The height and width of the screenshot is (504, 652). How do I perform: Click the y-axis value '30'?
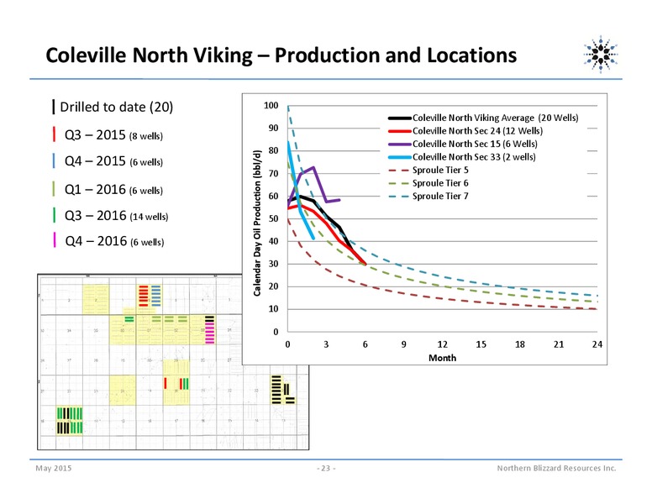pos(273,264)
